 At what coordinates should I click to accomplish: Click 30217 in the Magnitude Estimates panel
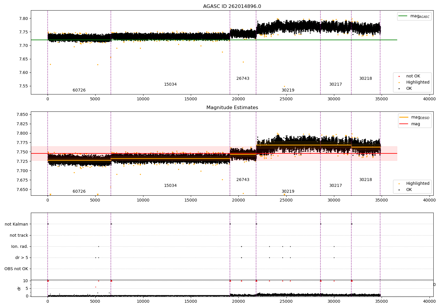click(335, 186)
